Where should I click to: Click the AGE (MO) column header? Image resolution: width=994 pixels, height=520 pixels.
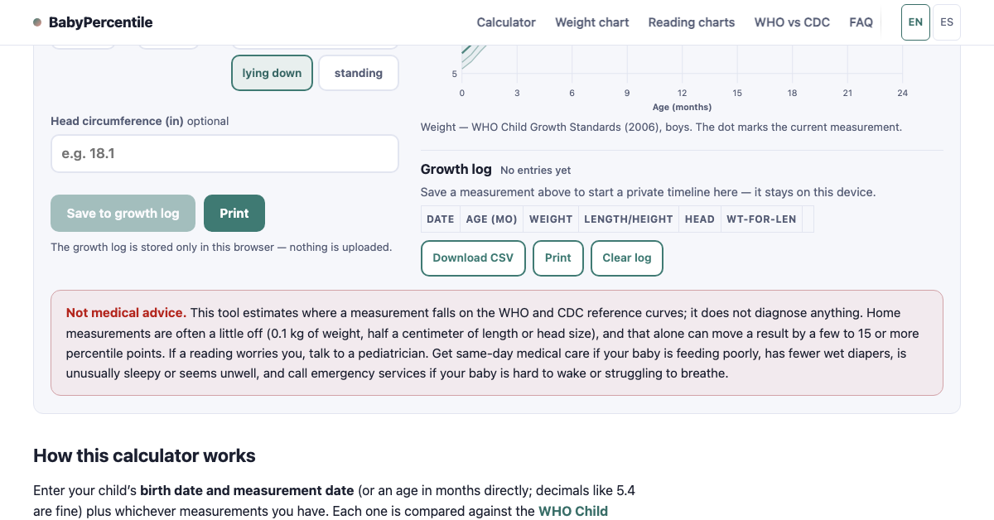coord(491,219)
